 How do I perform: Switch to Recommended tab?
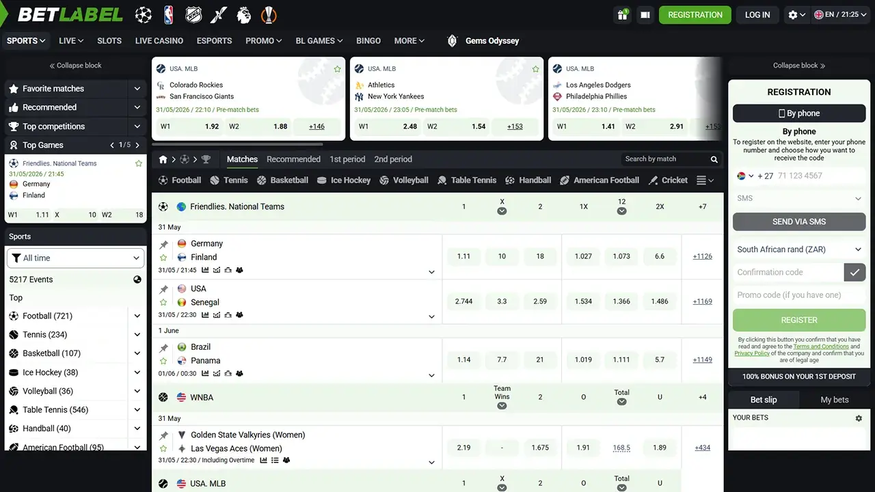click(x=293, y=159)
